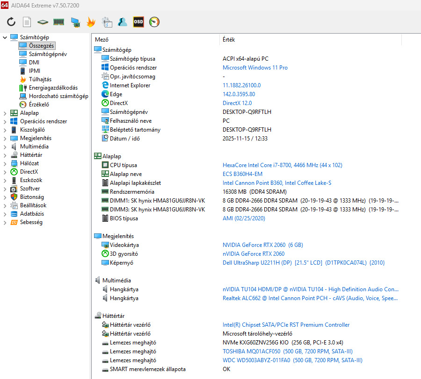The image size is (421, 379).
Task: Click the Internet Explorer row icon
Action: click(x=105, y=85)
